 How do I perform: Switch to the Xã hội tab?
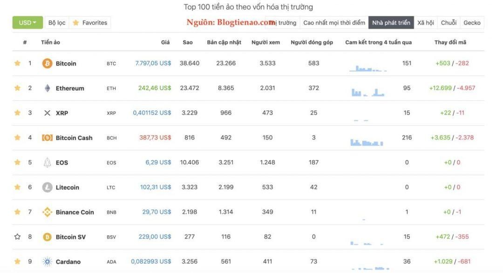(x=425, y=22)
